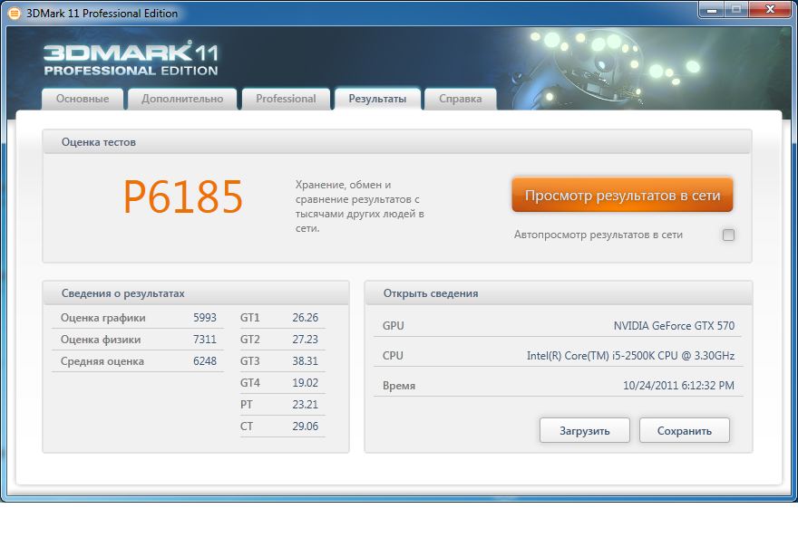This screenshot has height=556, width=798.
Task: Click the Оценка физики label
Action: pyautogui.click(x=101, y=340)
